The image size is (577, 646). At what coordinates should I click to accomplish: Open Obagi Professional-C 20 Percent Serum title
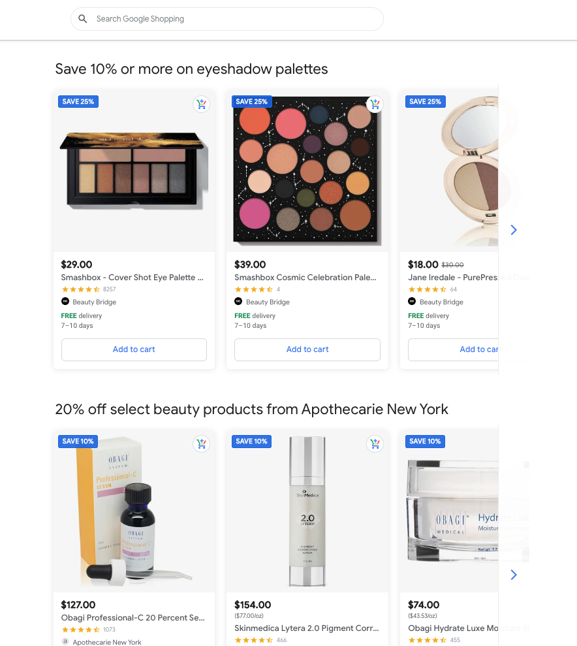[x=133, y=617]
